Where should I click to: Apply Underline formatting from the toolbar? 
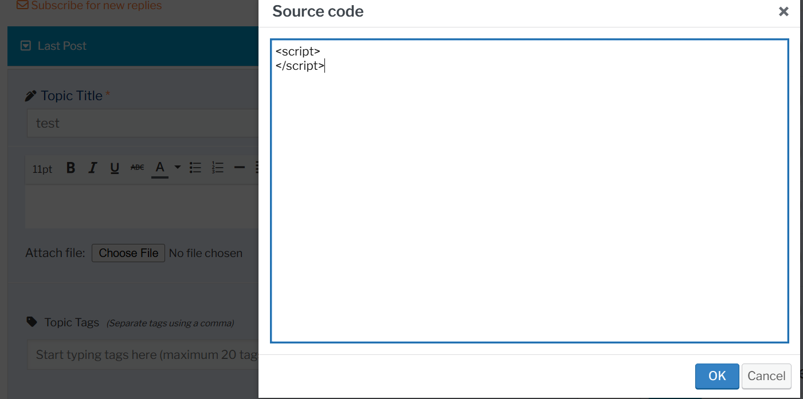115,168
